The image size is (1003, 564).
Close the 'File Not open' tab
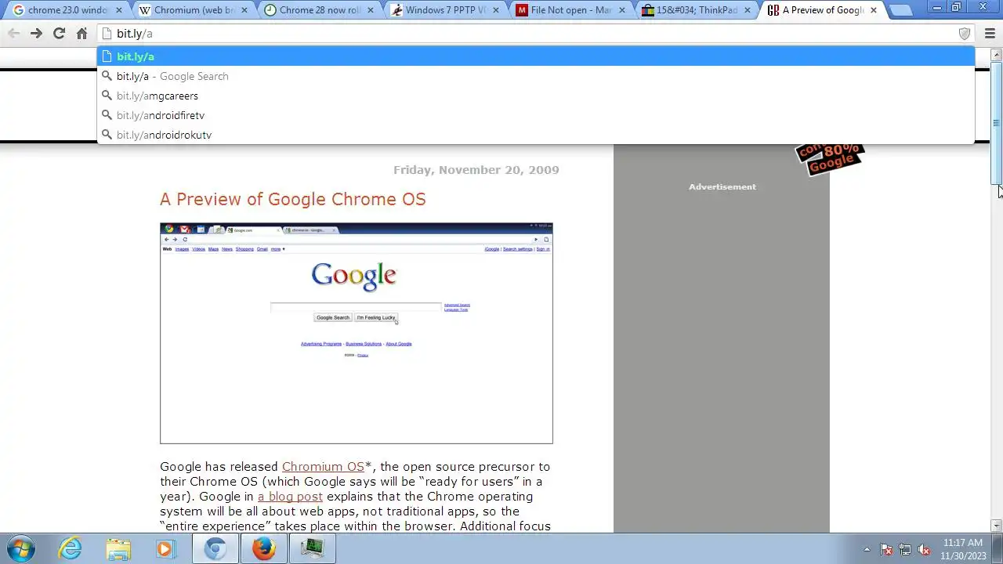622,10
